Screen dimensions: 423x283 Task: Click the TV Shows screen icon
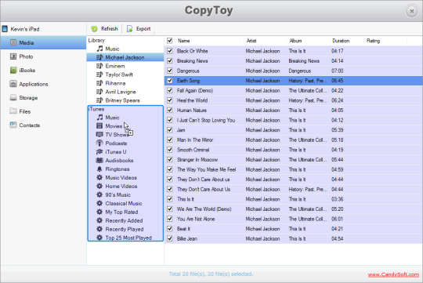coord(99,135)
